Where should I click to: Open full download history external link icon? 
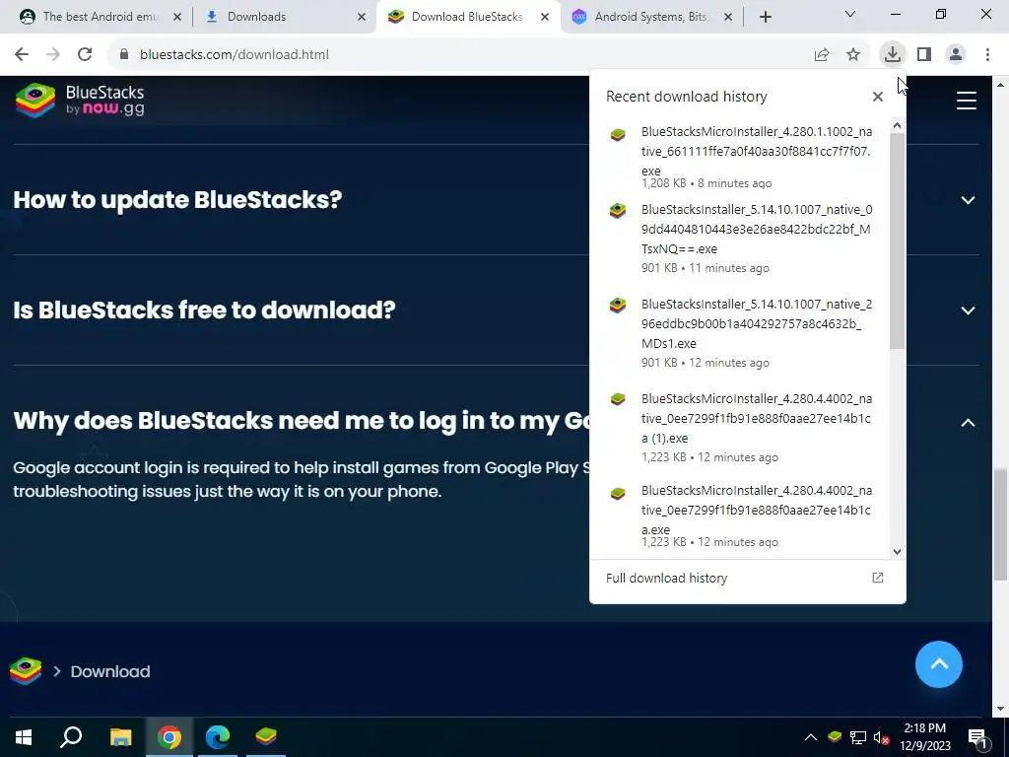[877, 578]
